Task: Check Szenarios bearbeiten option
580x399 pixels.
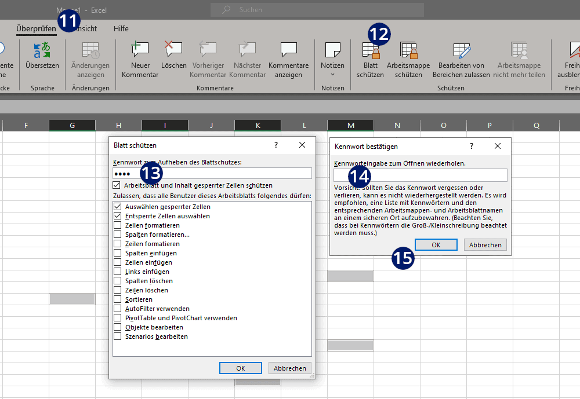Action: click(118, 336)
